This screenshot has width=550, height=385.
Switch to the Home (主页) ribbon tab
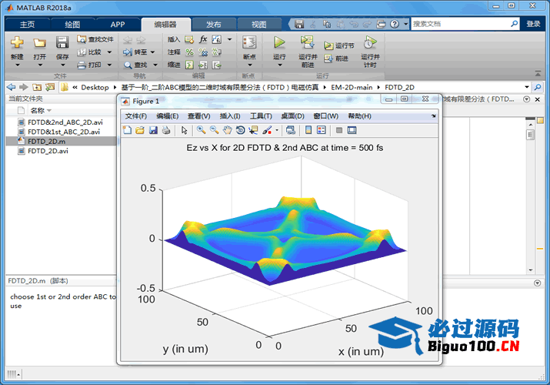point(27,24)
